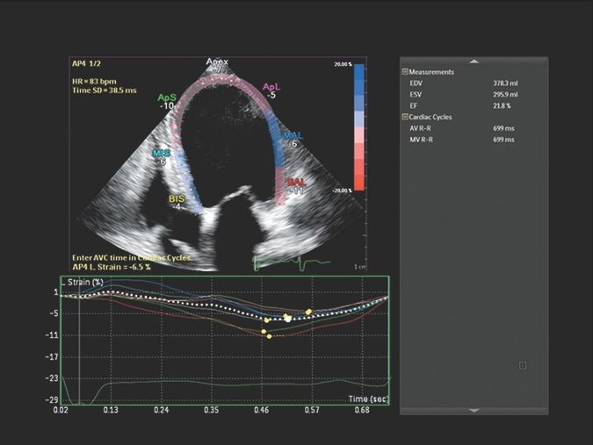593x445 pixels.
Task: Select the ApS segment label
Action: 168,97
